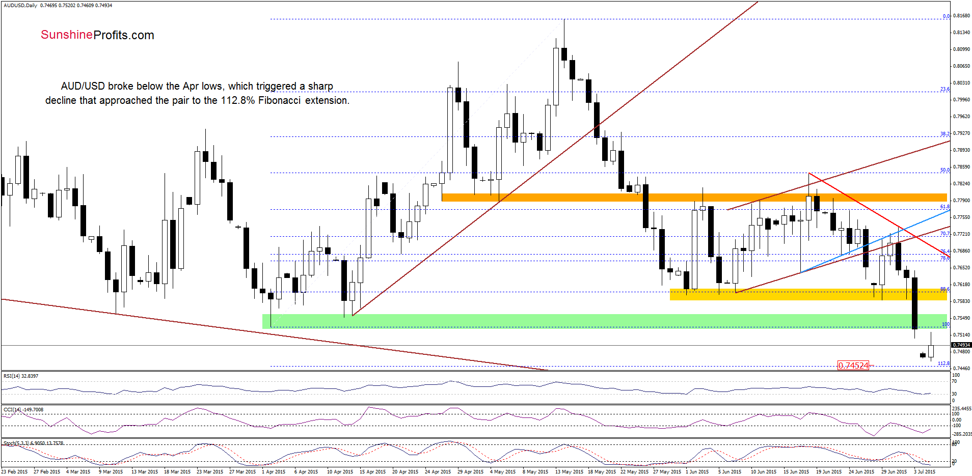Click the 29 Apr 2015 date label
972x476 pixels.
point(470,471)
